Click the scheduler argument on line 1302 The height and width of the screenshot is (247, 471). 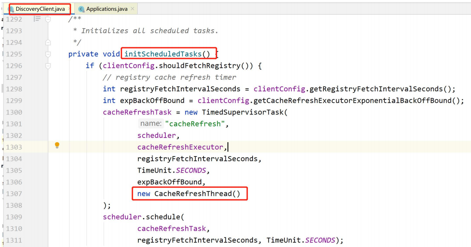[x=156, y=136]
